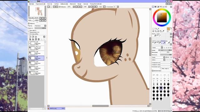
Task: Delete the current layer with the trash icon
Action: click(x=38, y=40)
